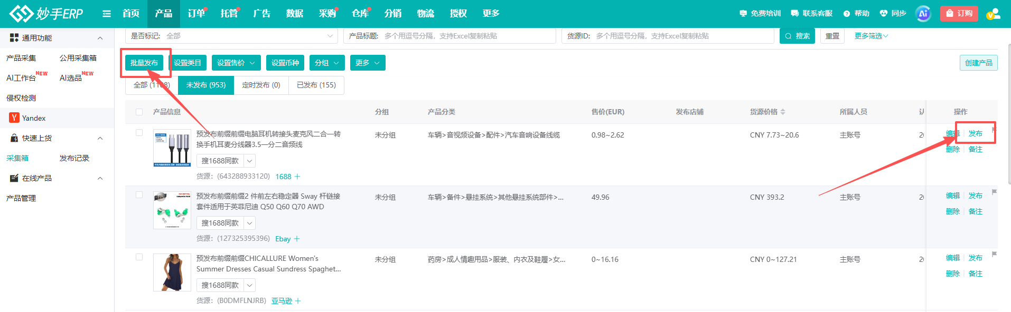Click the plus icon next to 亚马逊 source
Image resolution: width=1011 pixels, height=312 pixels.
(x=298, y=301)
